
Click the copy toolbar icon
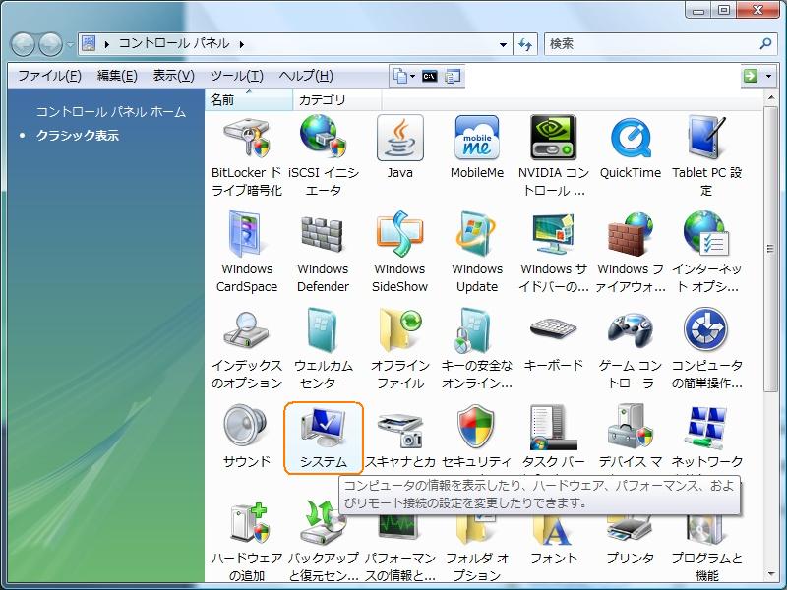(400, 77)
